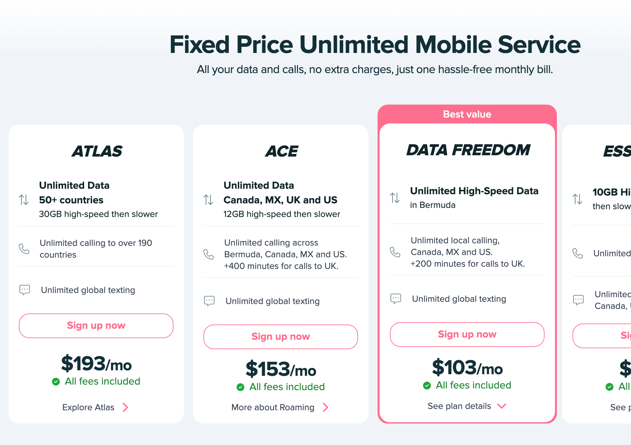Click the data arrows icon in Atlas plan
This screenshot has height=445, width=631.
point(24,199)
